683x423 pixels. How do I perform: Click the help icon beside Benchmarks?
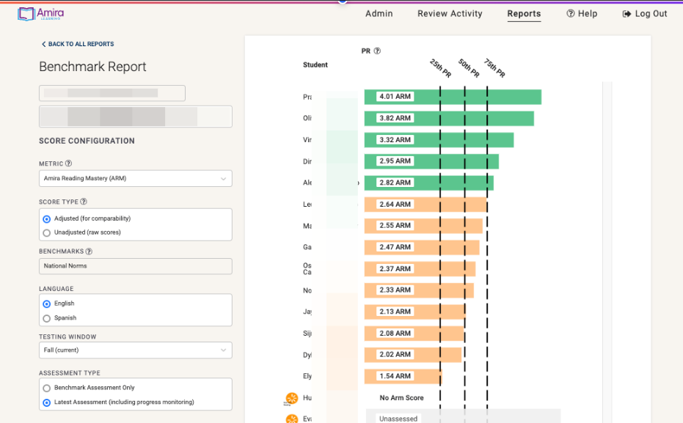click(x=89, y=251)
